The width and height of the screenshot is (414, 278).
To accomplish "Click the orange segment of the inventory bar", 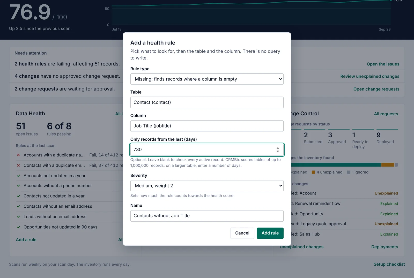I will click(x=388, y=165).
